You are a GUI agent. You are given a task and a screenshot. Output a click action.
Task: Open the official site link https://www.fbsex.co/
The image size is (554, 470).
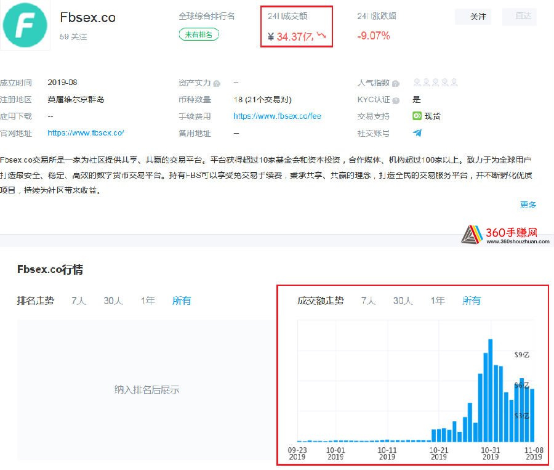(86, 133)
